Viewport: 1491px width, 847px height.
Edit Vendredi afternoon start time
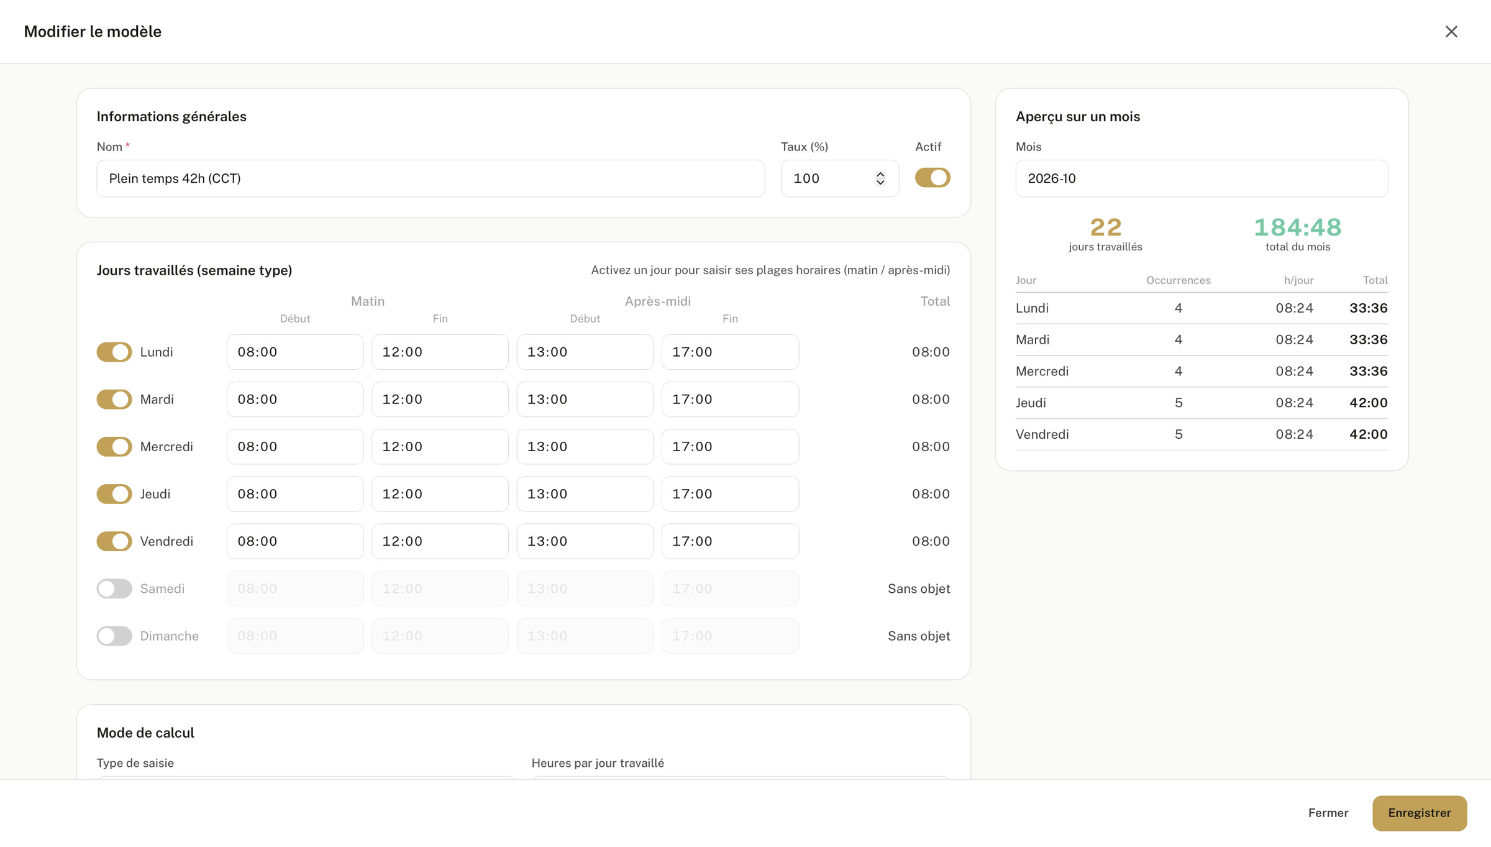pyautogui.click(x=585, y=541)
